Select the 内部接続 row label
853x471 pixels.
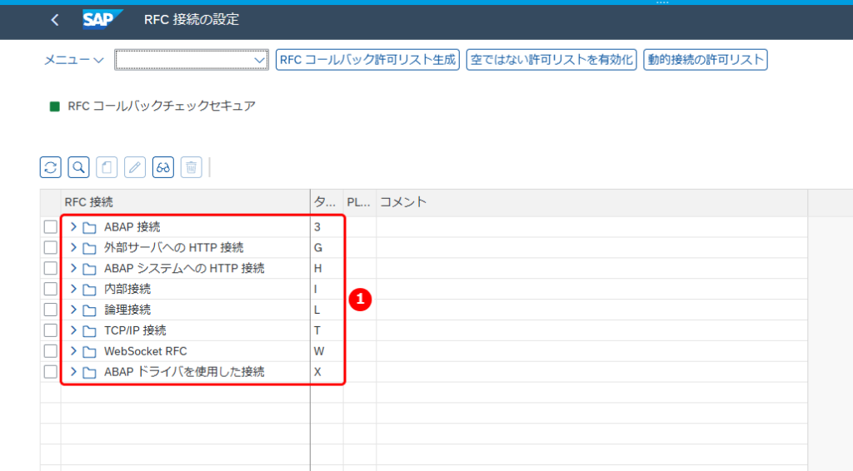tap(127, 289)
